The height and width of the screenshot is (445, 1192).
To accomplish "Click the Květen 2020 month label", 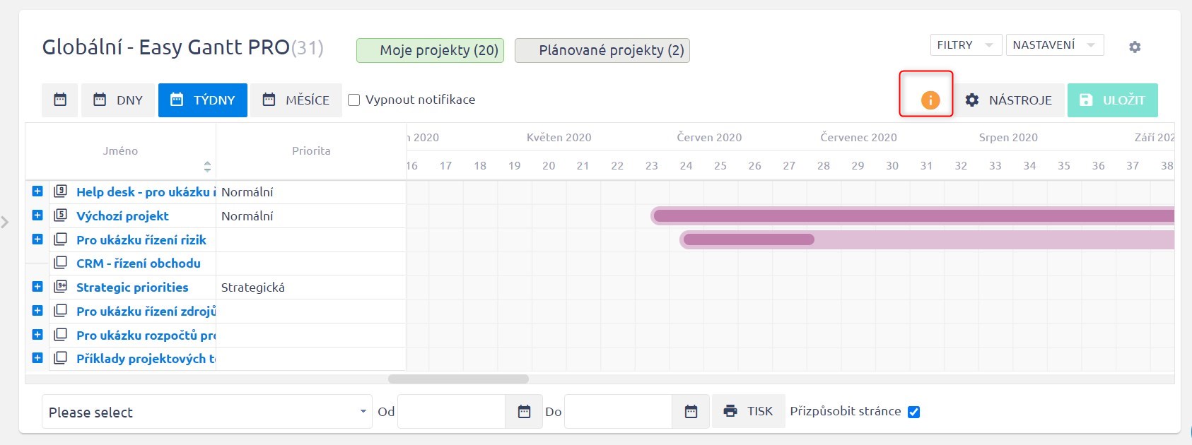I will tap(559, 137).
